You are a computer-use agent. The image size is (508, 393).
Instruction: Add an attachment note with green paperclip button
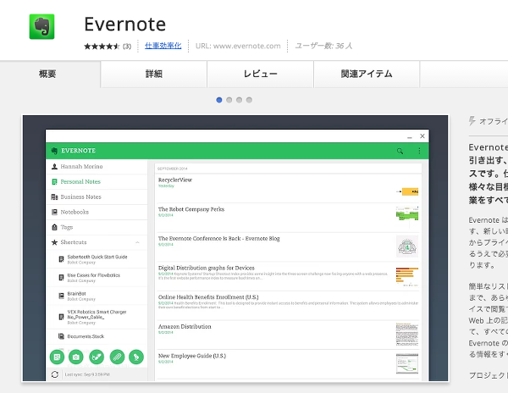(x=117, y=357)
